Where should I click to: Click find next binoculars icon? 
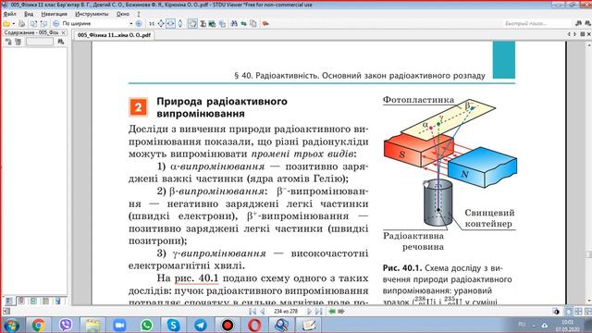click(587, 23)
